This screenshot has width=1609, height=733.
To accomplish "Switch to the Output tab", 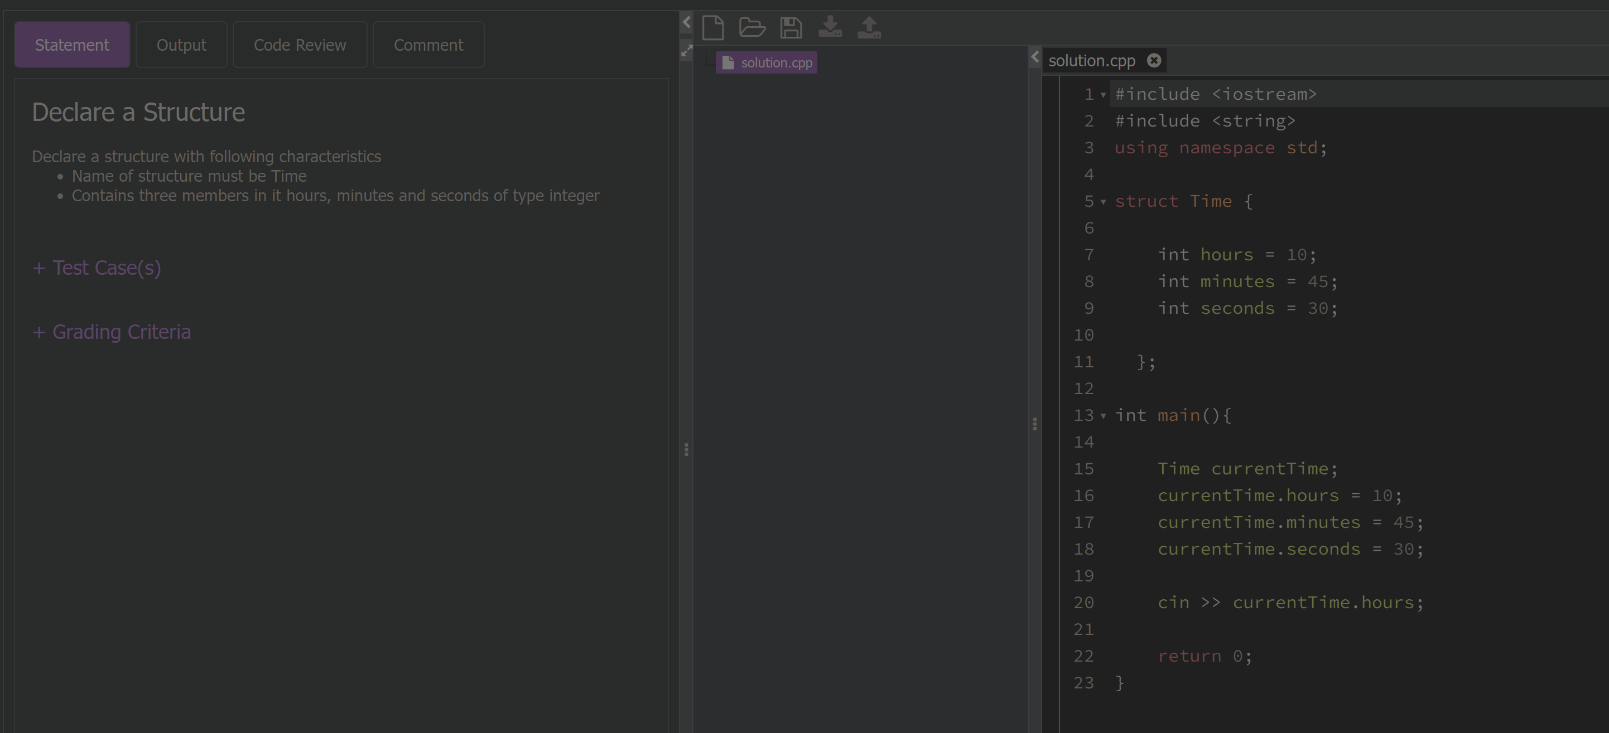I will pyautogui.click(x=181, y=44).
